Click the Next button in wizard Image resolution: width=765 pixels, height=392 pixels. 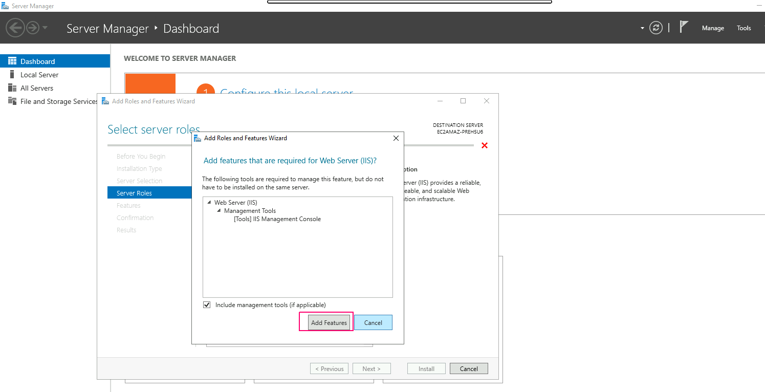(371, 368)
